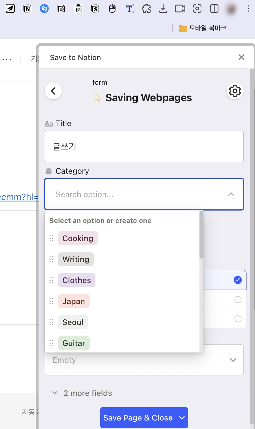This screenshot has height=429, width=255.
Task: Click the three dots on background page
Action: point(7,59)
